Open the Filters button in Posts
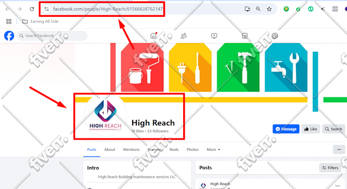This screenshot has width=347, height=189. 330,168
